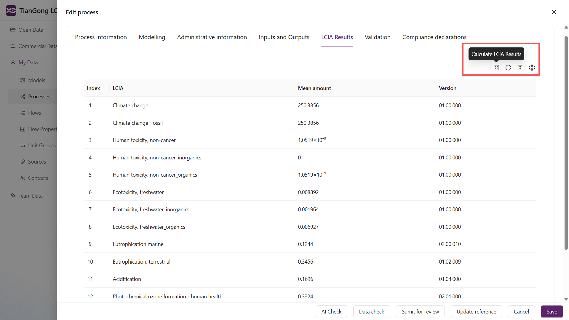569x320 pixels.
Task: Click the Calculate LCIA Results icon
Action: coord(496,68)
